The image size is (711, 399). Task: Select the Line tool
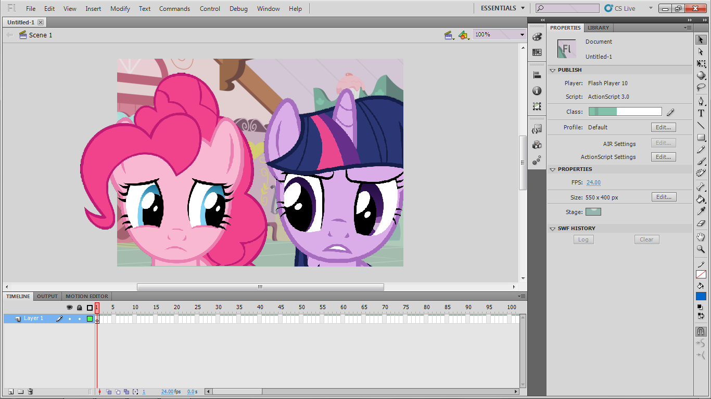click(x=701, y=125)
